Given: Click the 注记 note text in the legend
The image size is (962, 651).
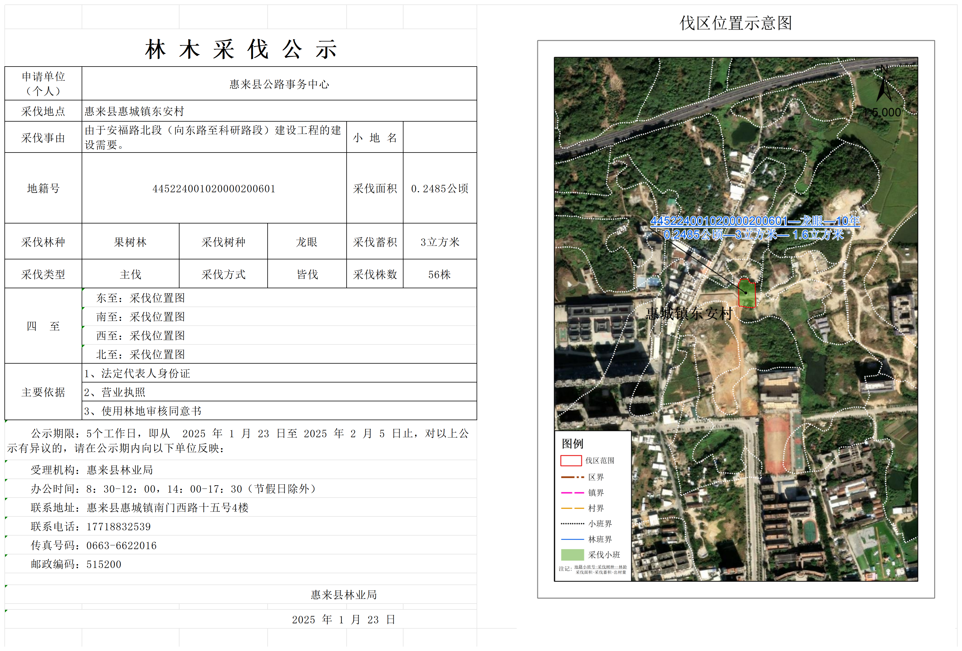Looking at the screenshot, I should pyautogui.click(x=593, y=569).
